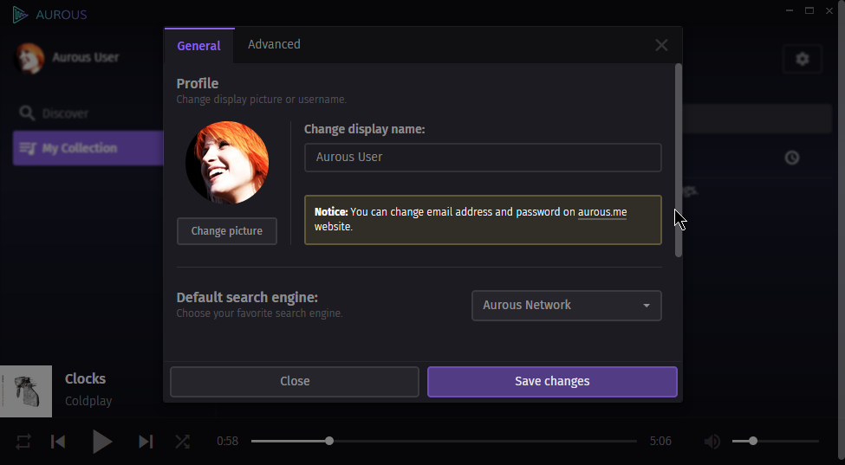This screenshot has width=845, height=465.
Task: Play the current song
Action: (101, 442)
